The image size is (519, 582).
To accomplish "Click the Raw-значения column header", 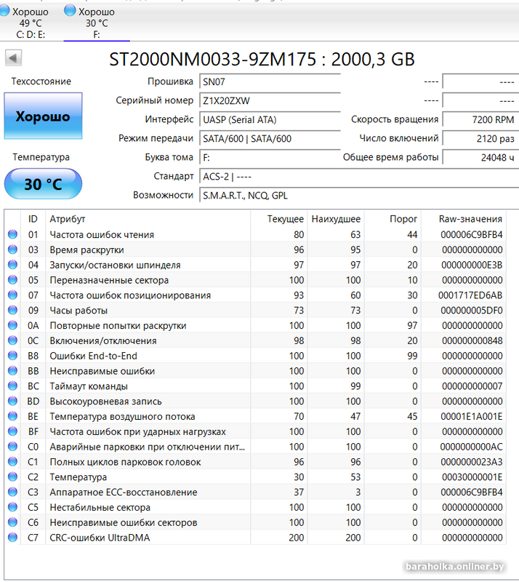I will click(x=470, y=219).
